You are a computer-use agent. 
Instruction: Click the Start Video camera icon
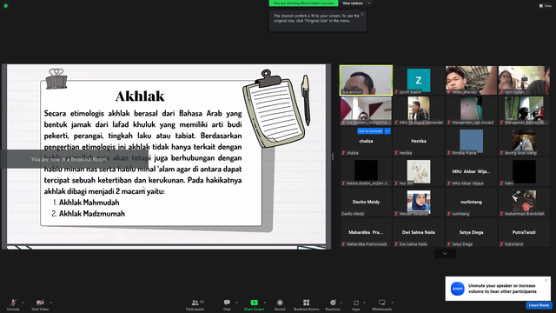(x=40, y=303)
